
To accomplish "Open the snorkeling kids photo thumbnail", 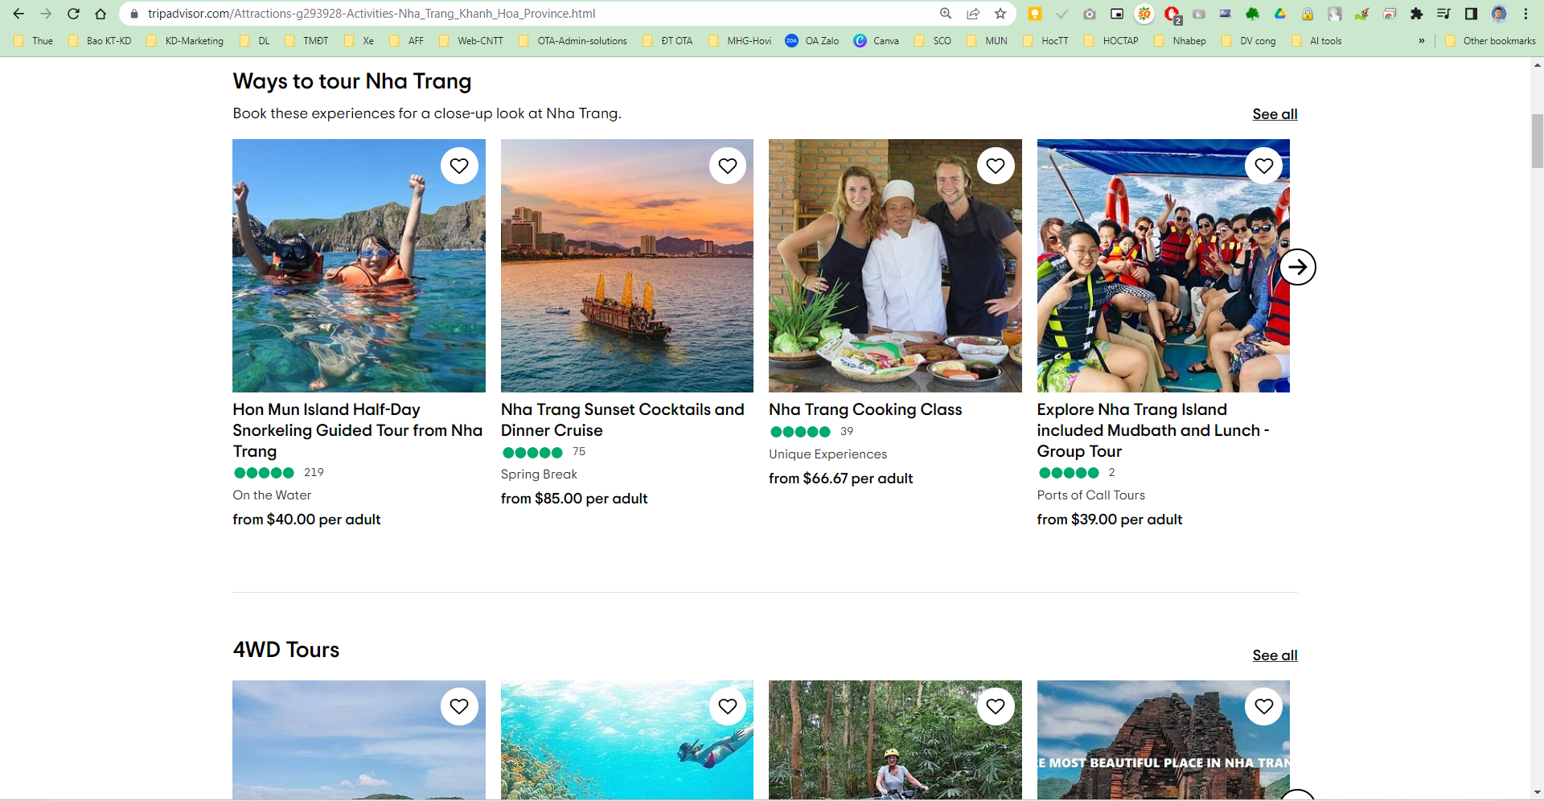I will (x=359, y=265).
